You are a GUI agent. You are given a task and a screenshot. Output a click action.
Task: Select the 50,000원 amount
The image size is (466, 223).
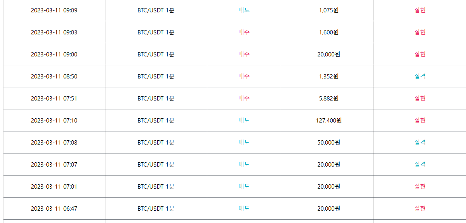tap(329, 142)
